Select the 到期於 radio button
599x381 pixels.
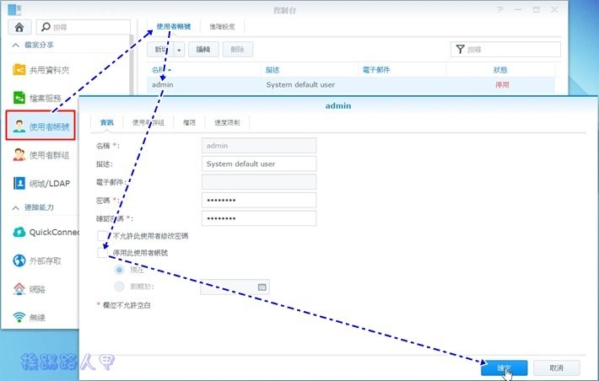coord(120,287)
